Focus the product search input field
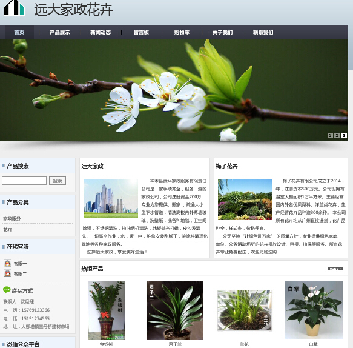This screenshot has width=353, height=348. pos(24,181)
